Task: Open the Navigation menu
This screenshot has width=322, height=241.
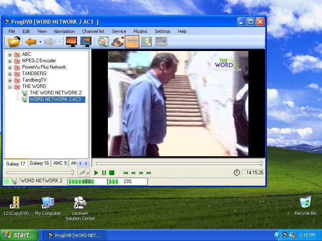Action: point(64,31)
